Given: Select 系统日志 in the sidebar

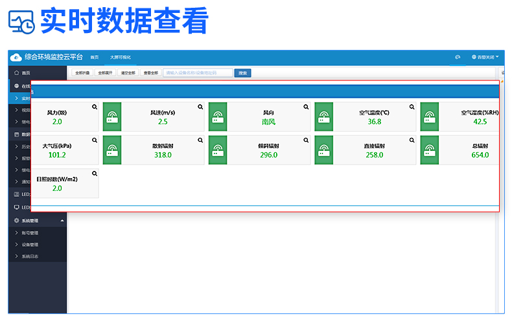Looking at the screenshot, I should pos(29,256).
